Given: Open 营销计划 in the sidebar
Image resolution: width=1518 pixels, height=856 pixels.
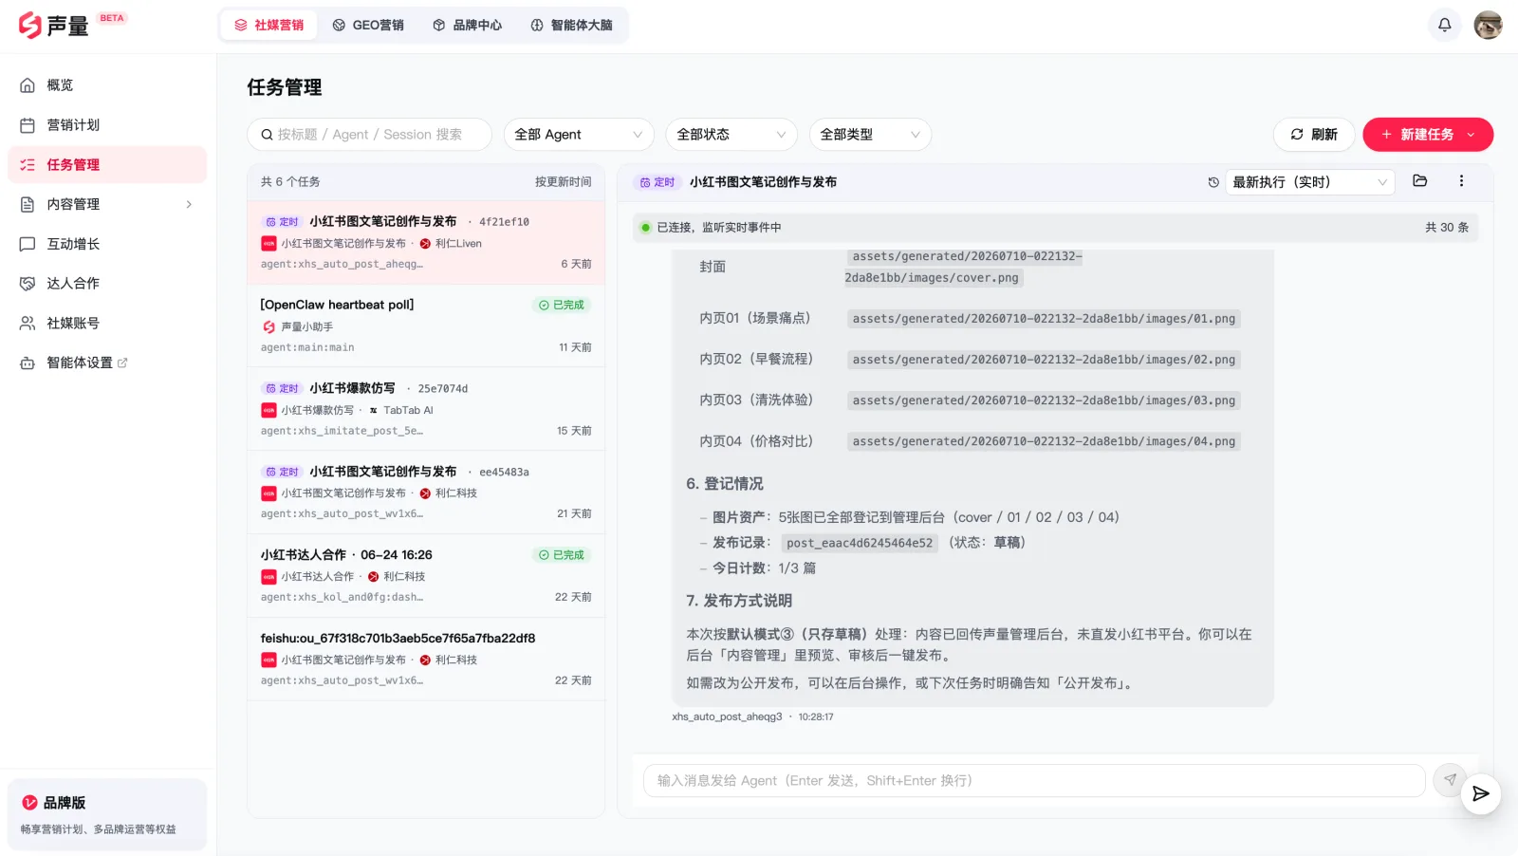Looking at the screenshot, I should coord(107,125).
